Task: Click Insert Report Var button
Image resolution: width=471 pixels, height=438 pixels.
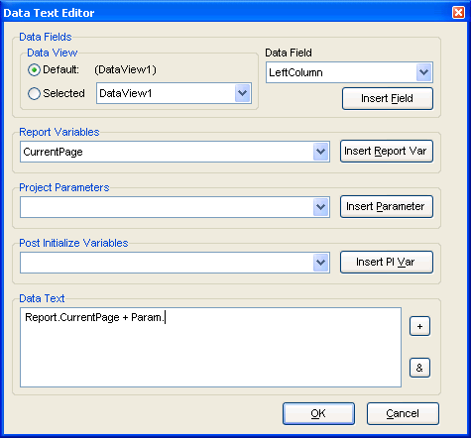Action: 387,152
